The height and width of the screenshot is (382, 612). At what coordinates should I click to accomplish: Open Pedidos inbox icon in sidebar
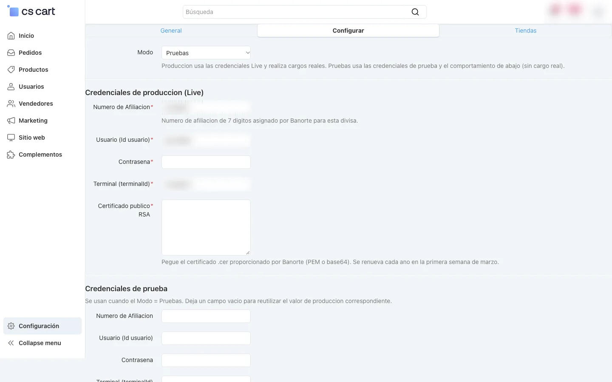(11, 53)
